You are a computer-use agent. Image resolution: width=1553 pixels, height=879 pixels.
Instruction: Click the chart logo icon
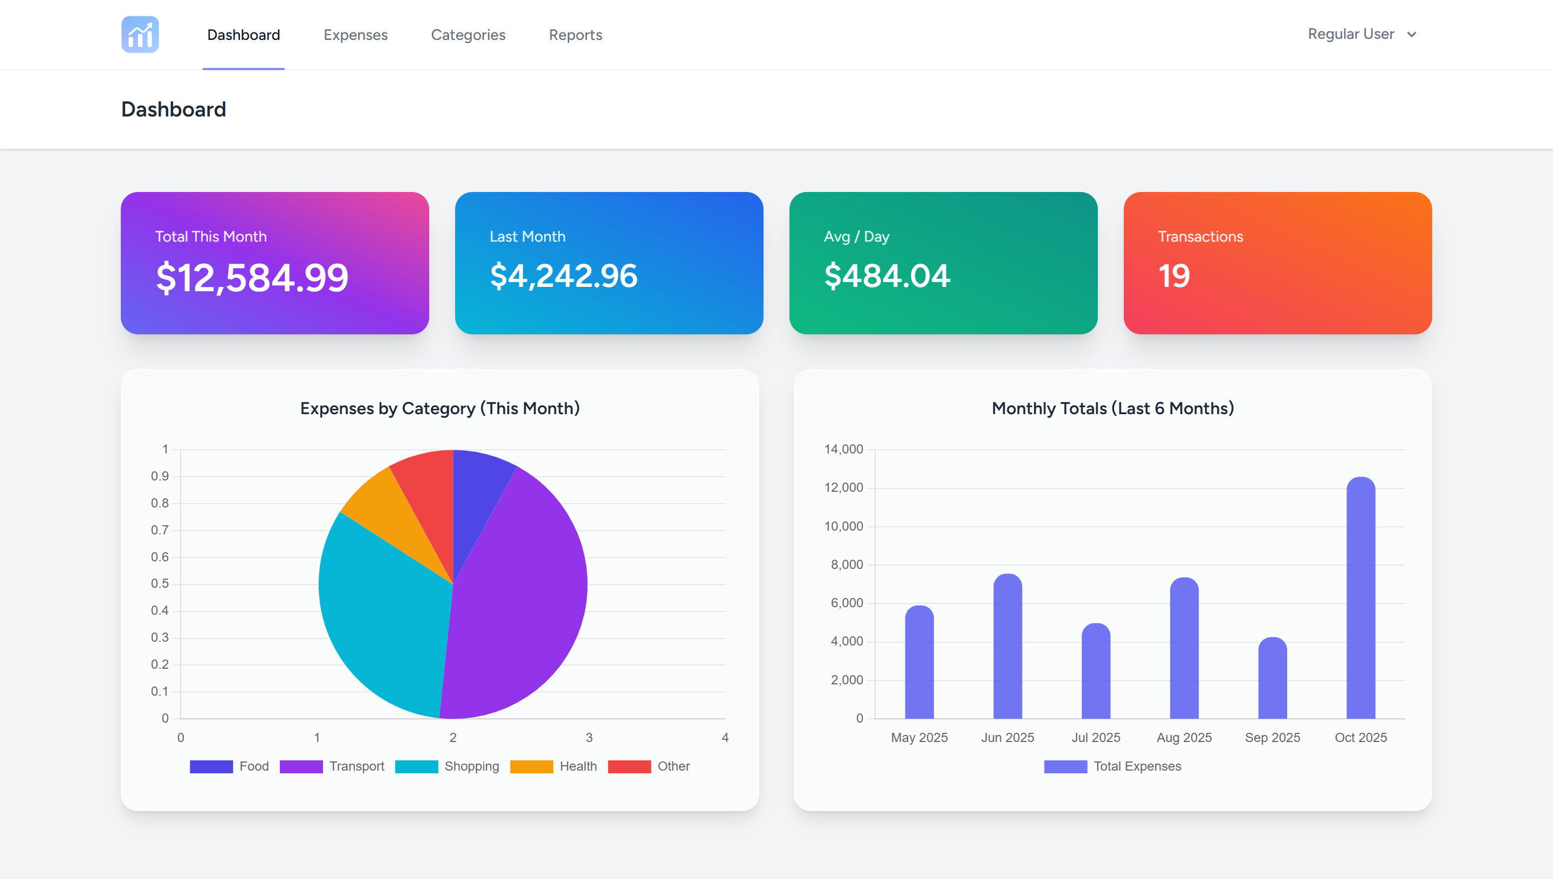coord(140,35)
